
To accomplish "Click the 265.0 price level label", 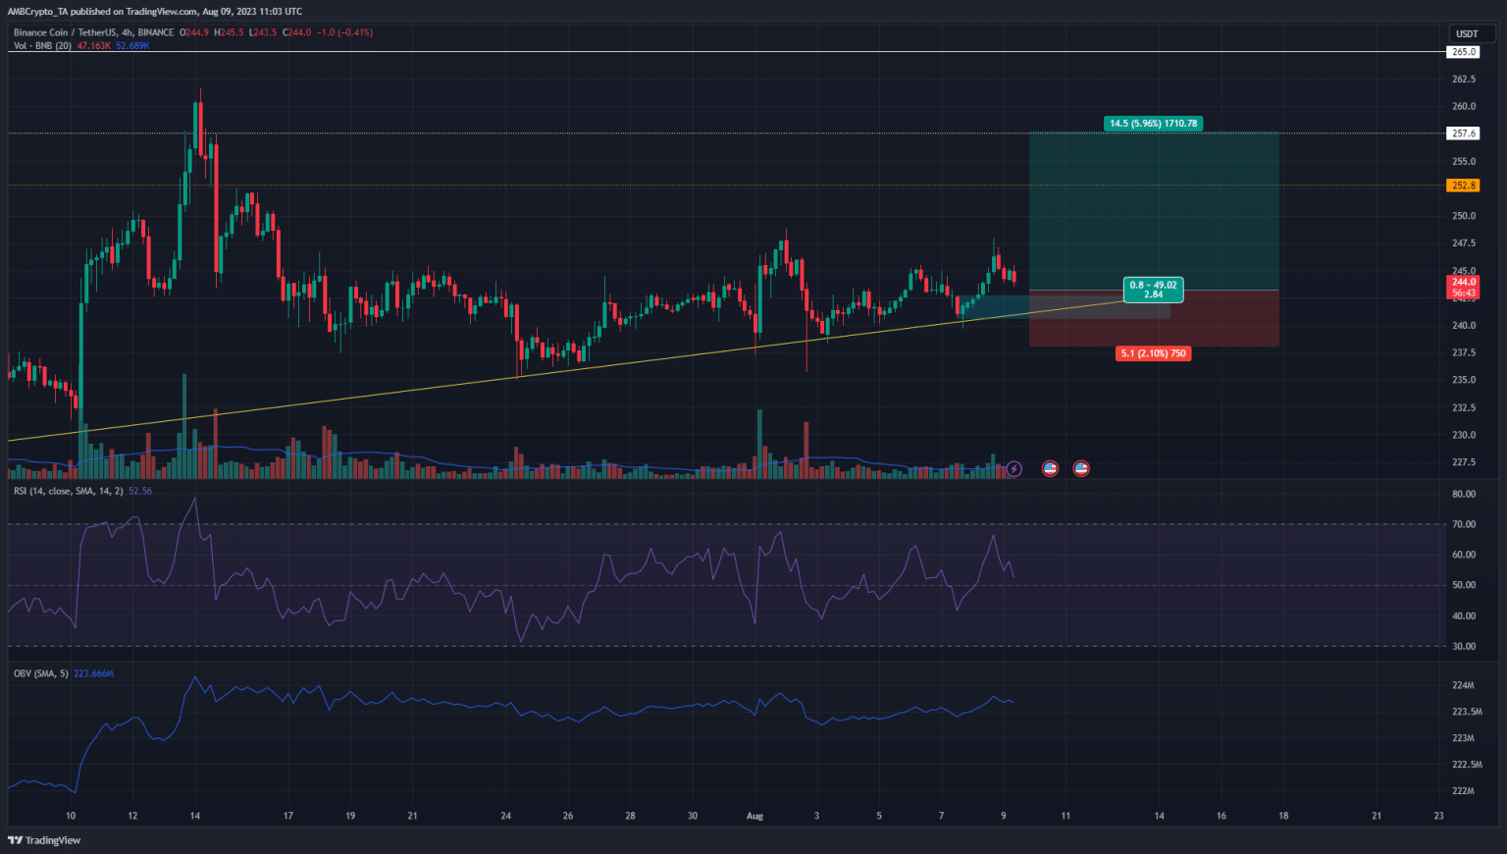I will pos(1463,52).
